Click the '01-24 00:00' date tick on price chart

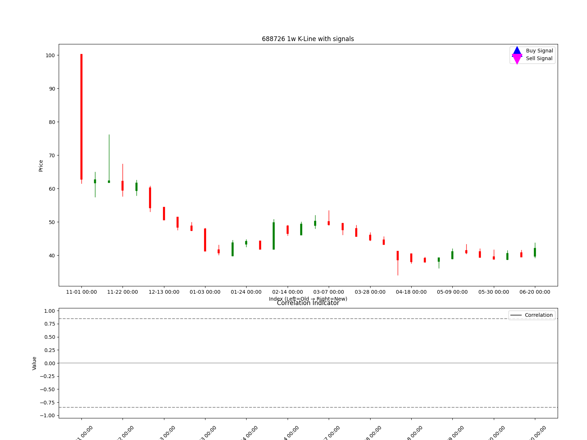point(246,292)
